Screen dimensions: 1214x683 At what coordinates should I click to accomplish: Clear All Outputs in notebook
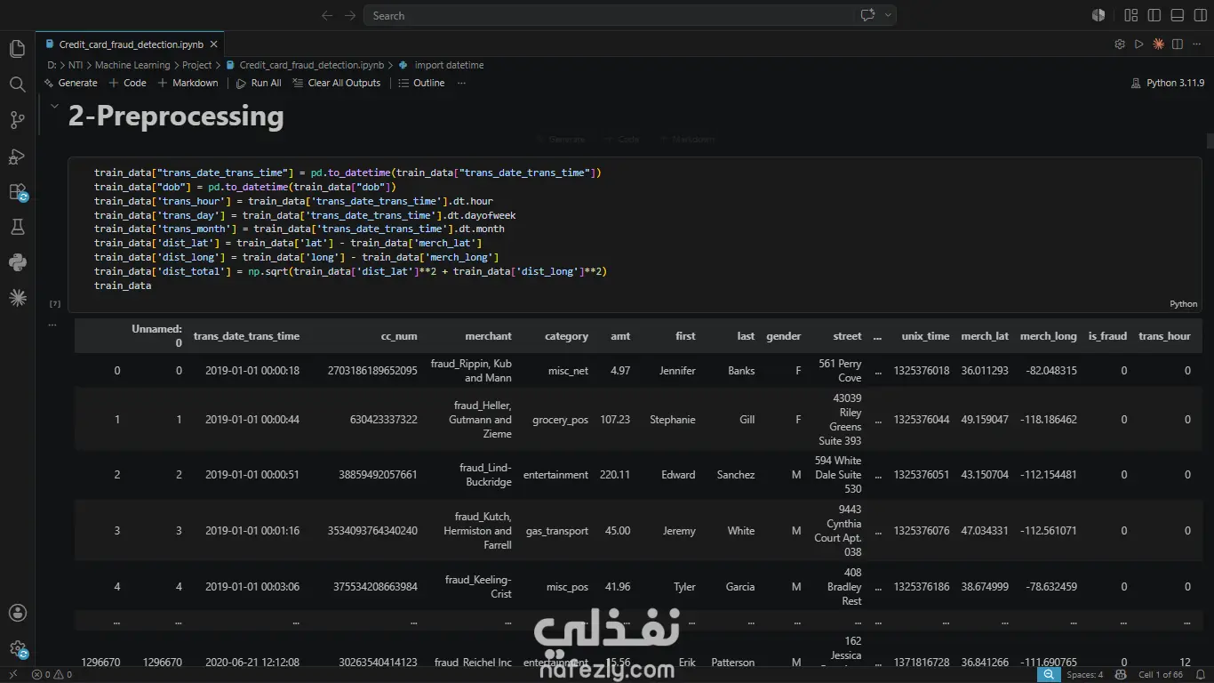[337, 83]
